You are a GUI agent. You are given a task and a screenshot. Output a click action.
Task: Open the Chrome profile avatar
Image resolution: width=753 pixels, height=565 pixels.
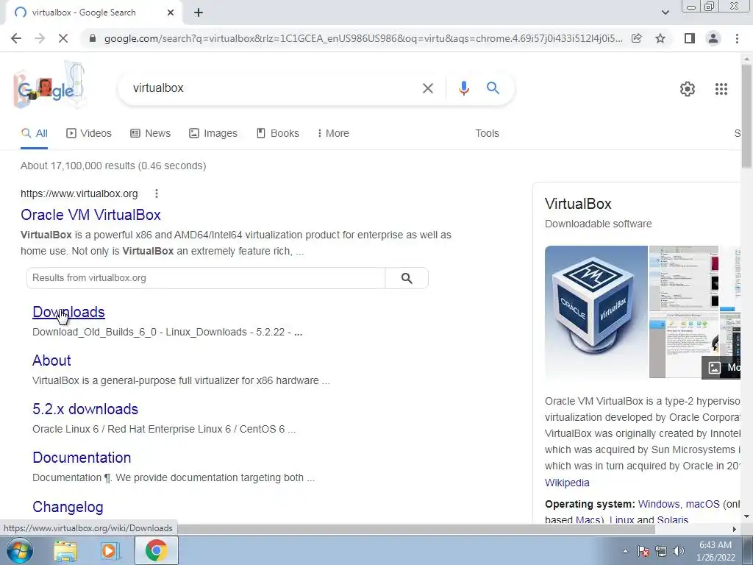pos(713,38)
